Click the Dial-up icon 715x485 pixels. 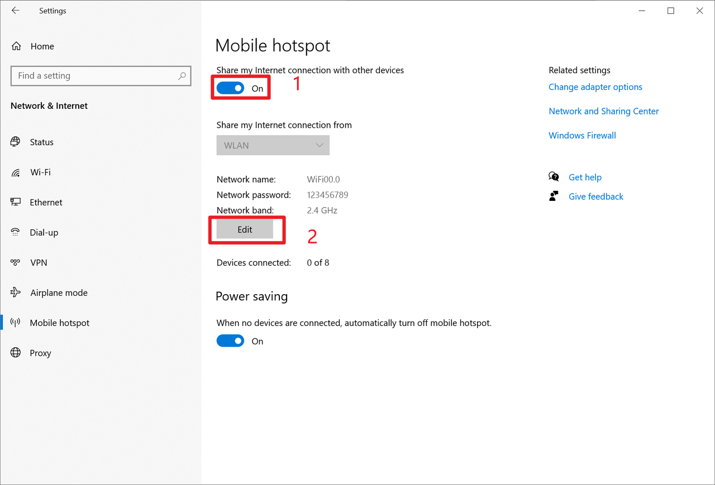tap(16, 232)
